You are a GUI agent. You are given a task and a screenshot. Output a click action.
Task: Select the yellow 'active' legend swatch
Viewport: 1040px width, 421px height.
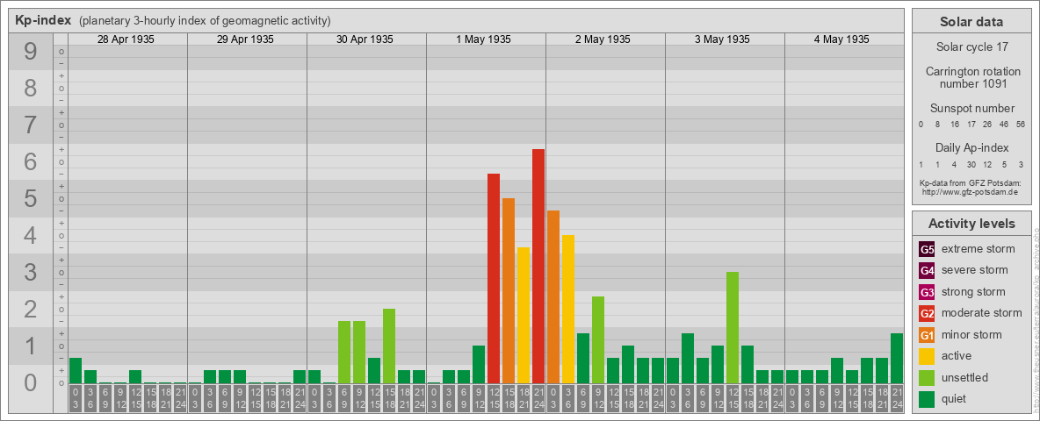point(927,356)
